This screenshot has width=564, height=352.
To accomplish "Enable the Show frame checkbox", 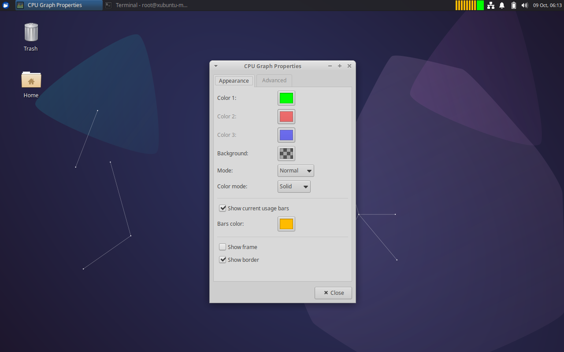I will pos(238,247).
